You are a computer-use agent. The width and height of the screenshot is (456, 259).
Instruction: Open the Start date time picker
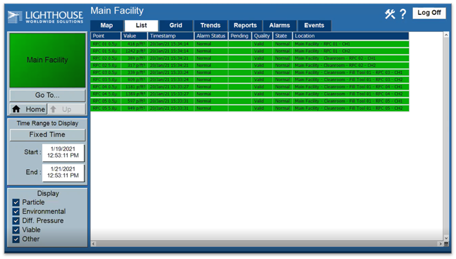63,152
